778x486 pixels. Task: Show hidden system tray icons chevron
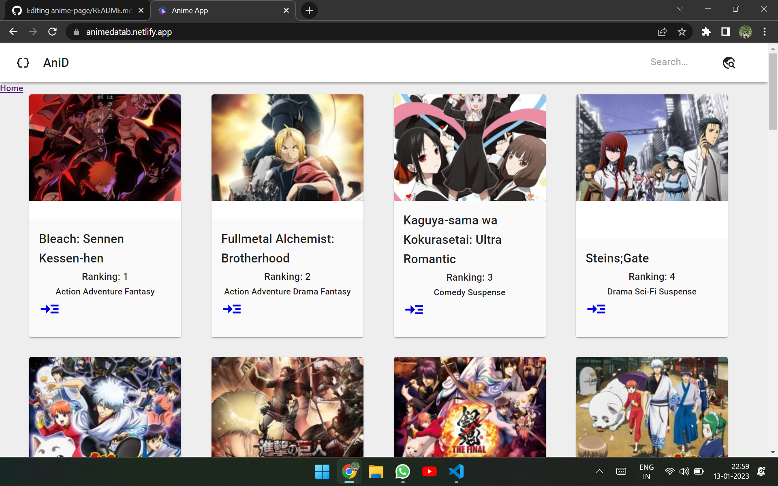coord(599,471)
